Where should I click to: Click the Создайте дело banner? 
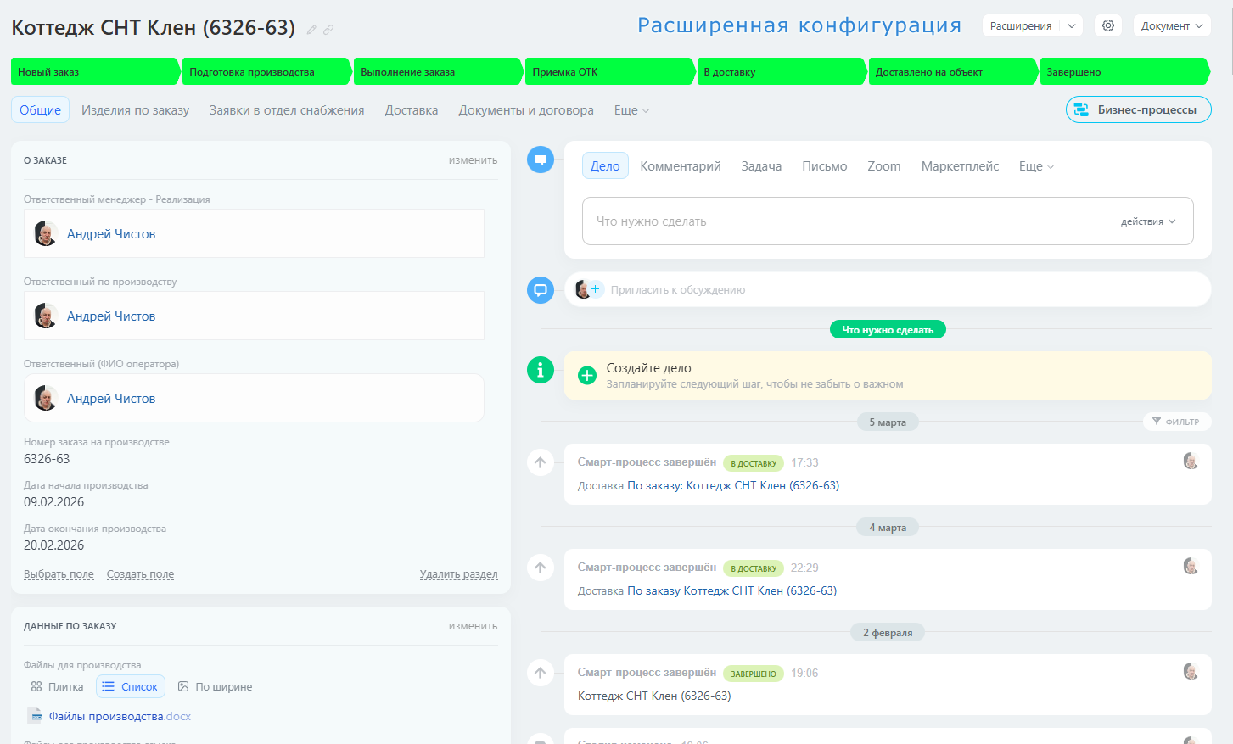[888, 375]
